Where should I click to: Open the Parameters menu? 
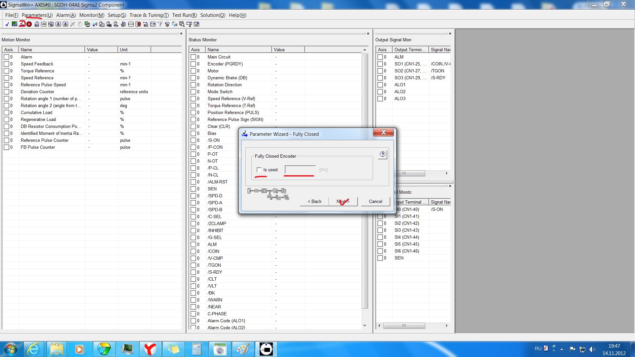37,15
